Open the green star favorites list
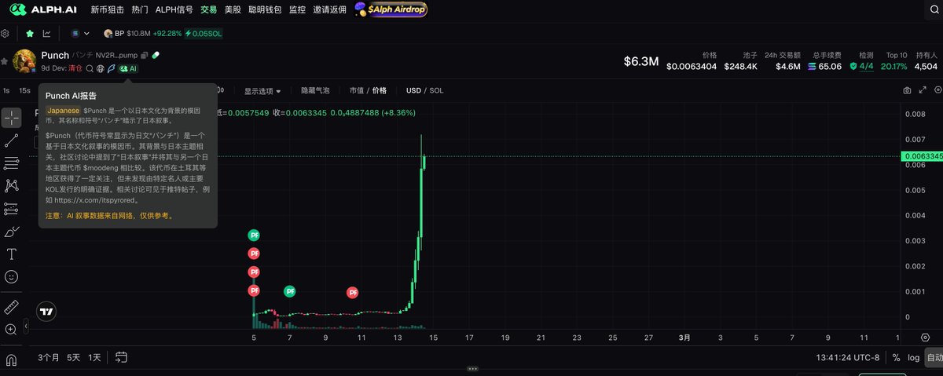Image resolution: width=943 pixels, height=376 pixels. point(30,34)
